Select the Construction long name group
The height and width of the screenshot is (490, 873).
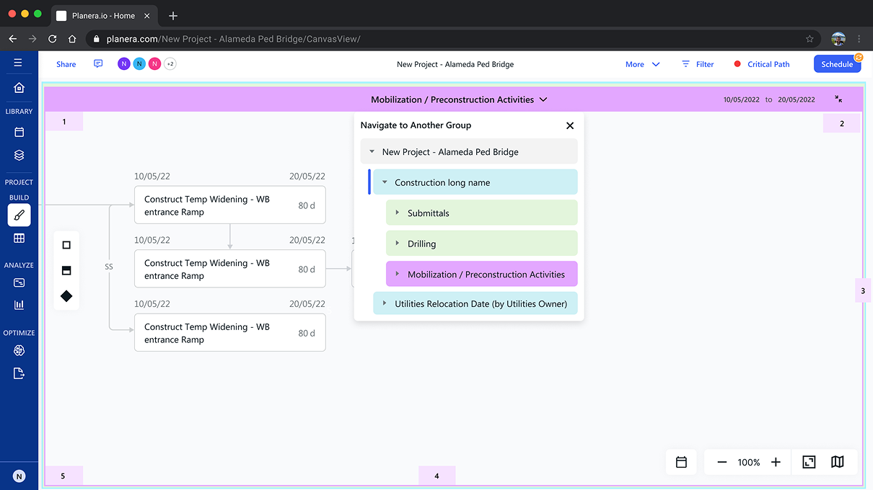coord(475,182)
